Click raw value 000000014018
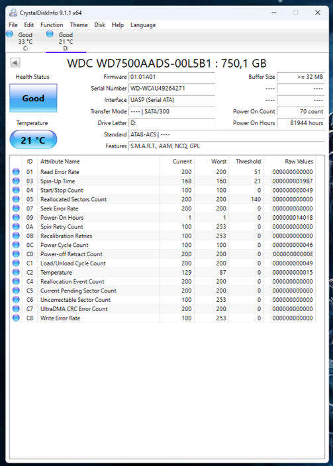333x466 pixels. click(292, 218)
